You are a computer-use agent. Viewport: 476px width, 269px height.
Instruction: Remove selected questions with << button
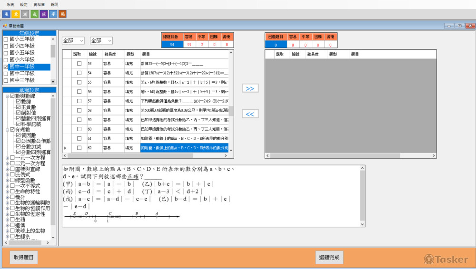[250, 114]
